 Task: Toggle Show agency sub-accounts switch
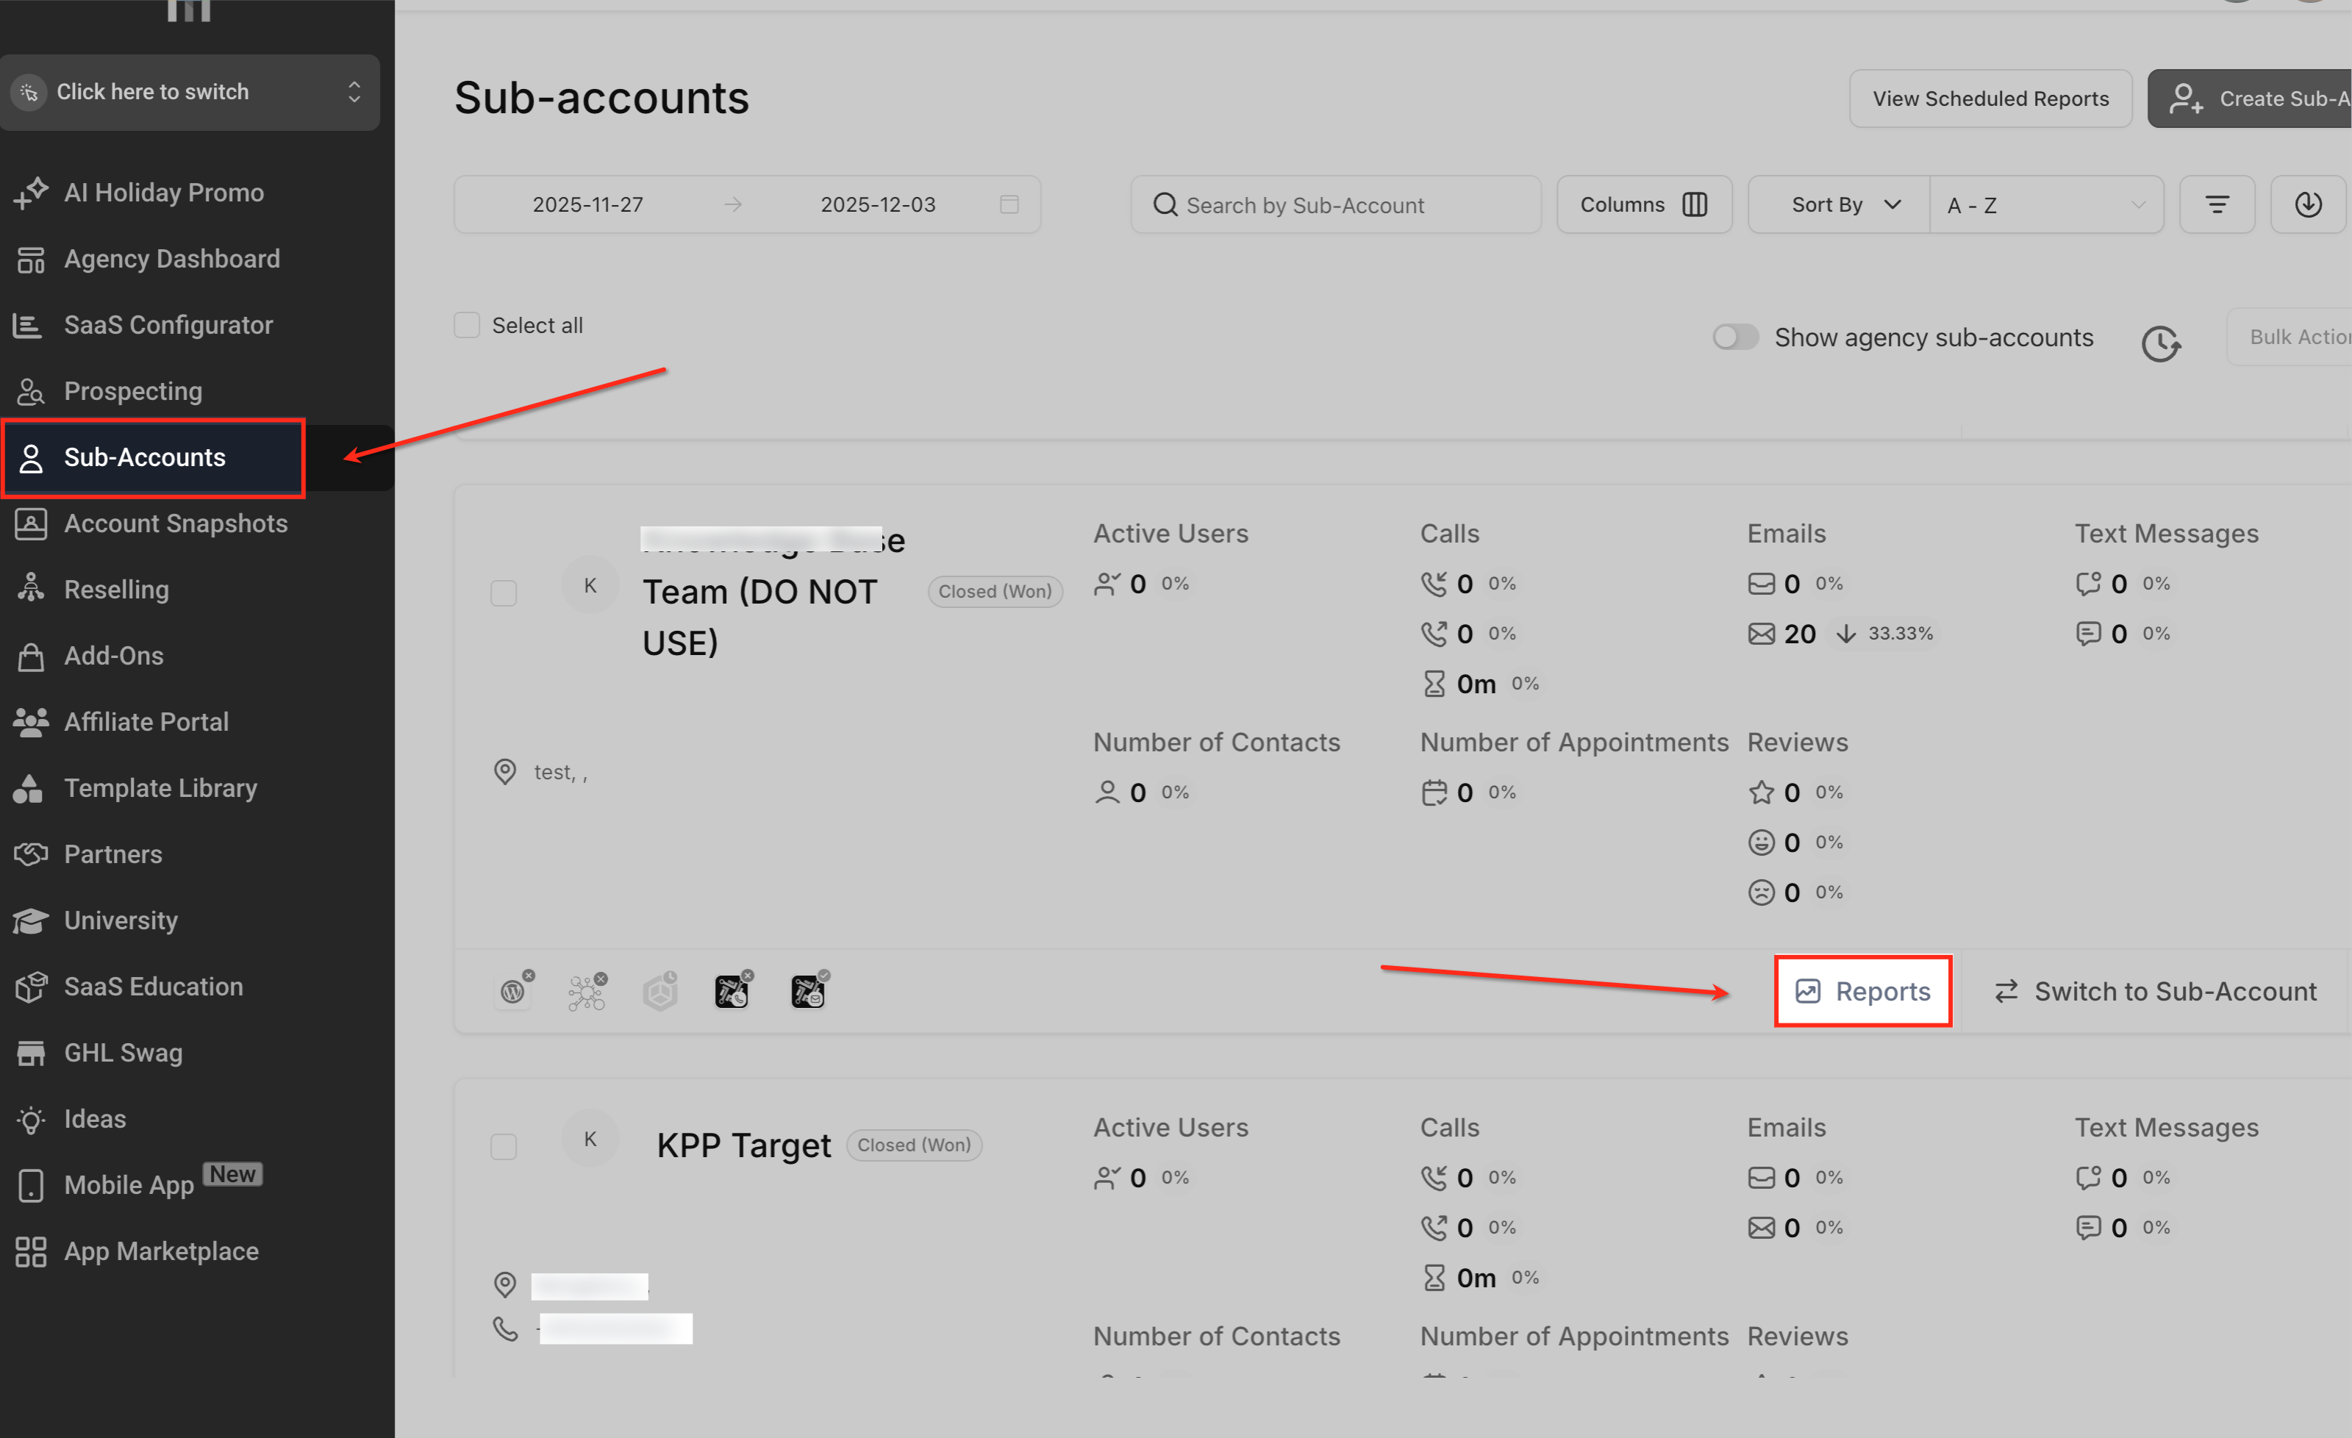[1734, 337]
